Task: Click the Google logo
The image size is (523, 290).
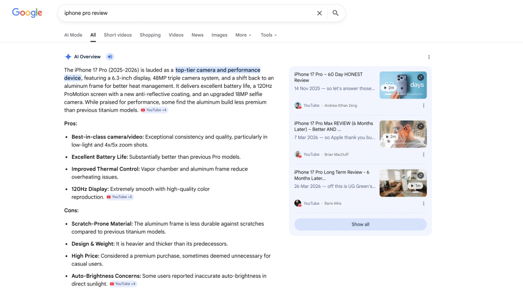Action: coord(27,13)
